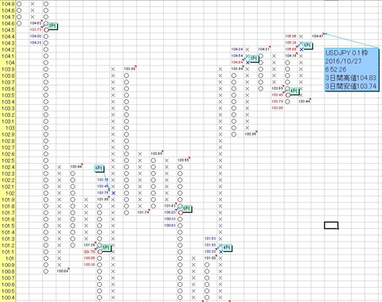Click the blue USDJPY 0.1枠 comment box
The image size is (382, 302).
tap(352, 70)
